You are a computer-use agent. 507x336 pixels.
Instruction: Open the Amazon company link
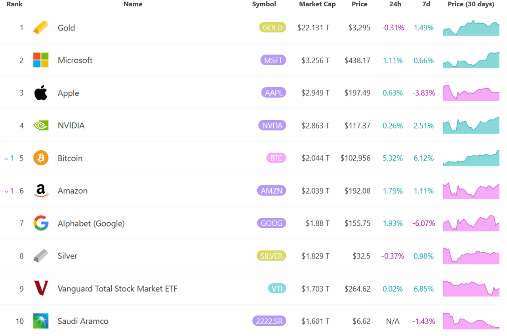point(72,191)
